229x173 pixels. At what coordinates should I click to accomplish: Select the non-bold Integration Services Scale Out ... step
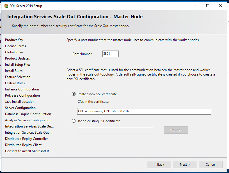tap(29, 133)
